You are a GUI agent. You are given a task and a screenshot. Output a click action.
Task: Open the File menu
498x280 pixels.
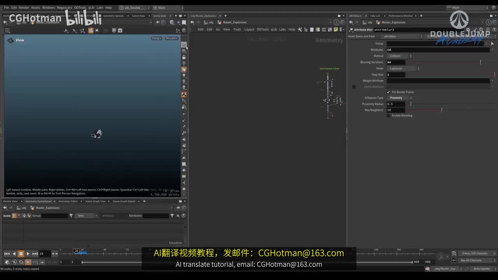pos(6,7)
